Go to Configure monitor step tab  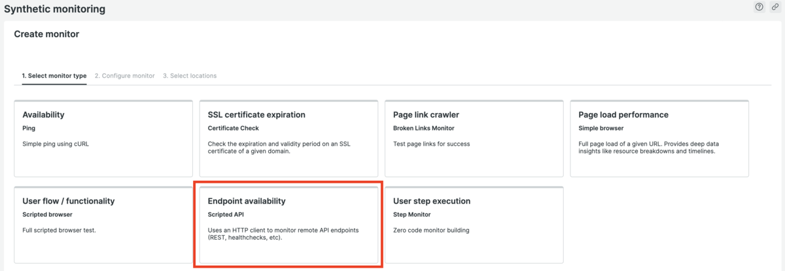click(124, 76)
